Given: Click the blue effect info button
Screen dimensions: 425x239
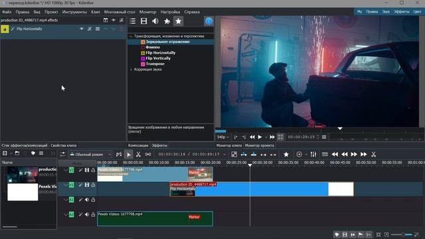Looking at the screenshot, I should click(x=209, y=21).
